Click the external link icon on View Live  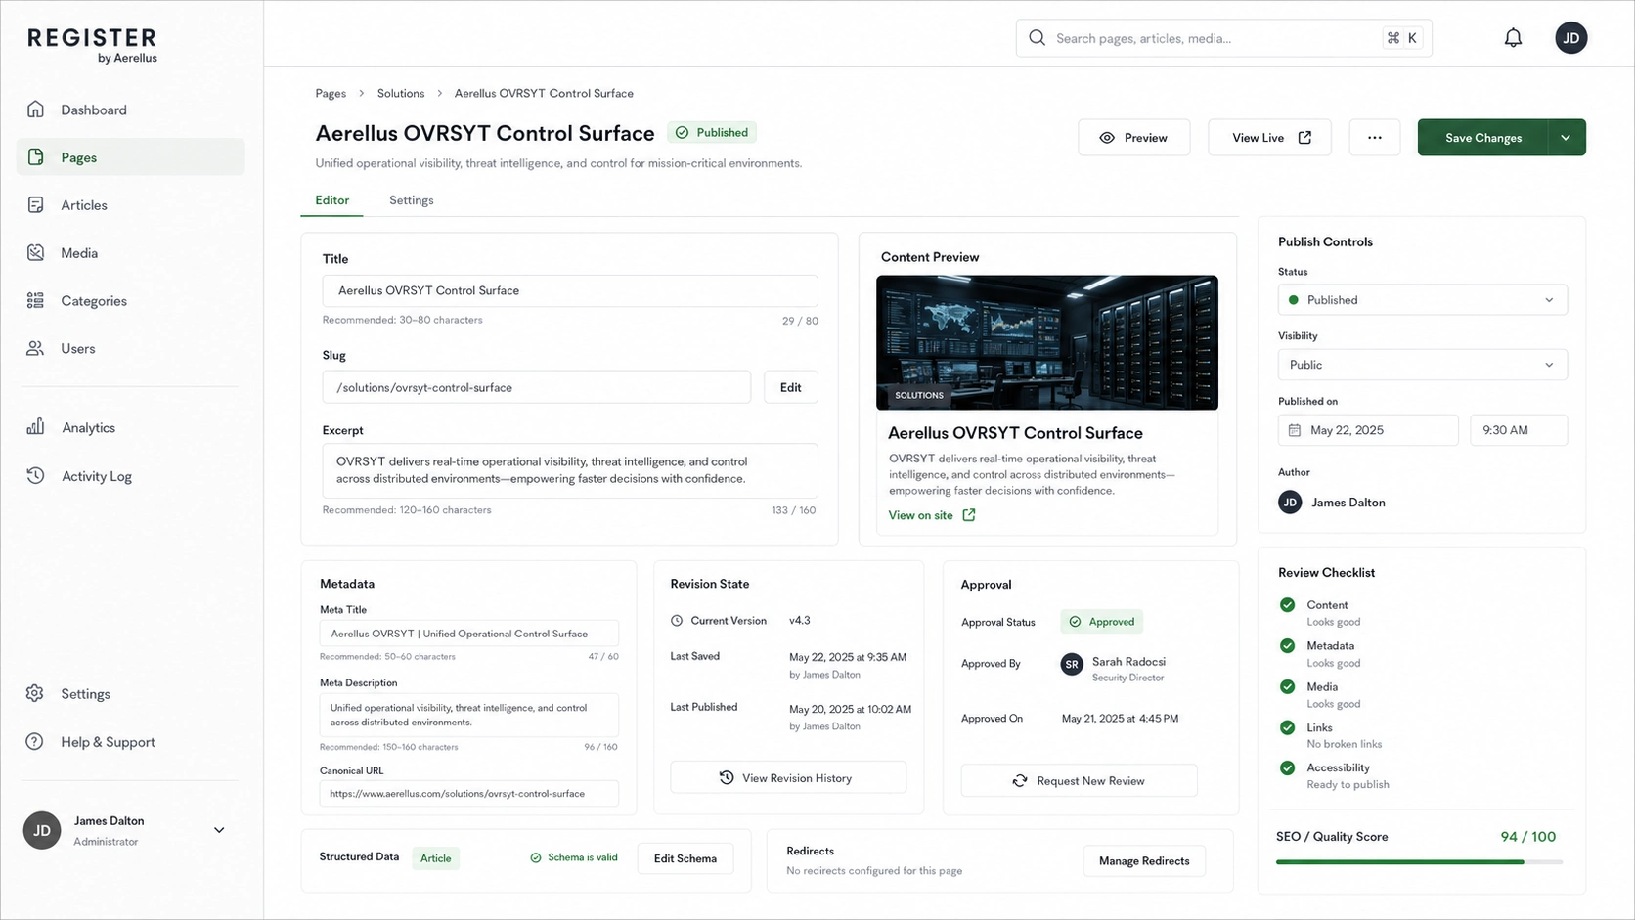coord(1304,138)
